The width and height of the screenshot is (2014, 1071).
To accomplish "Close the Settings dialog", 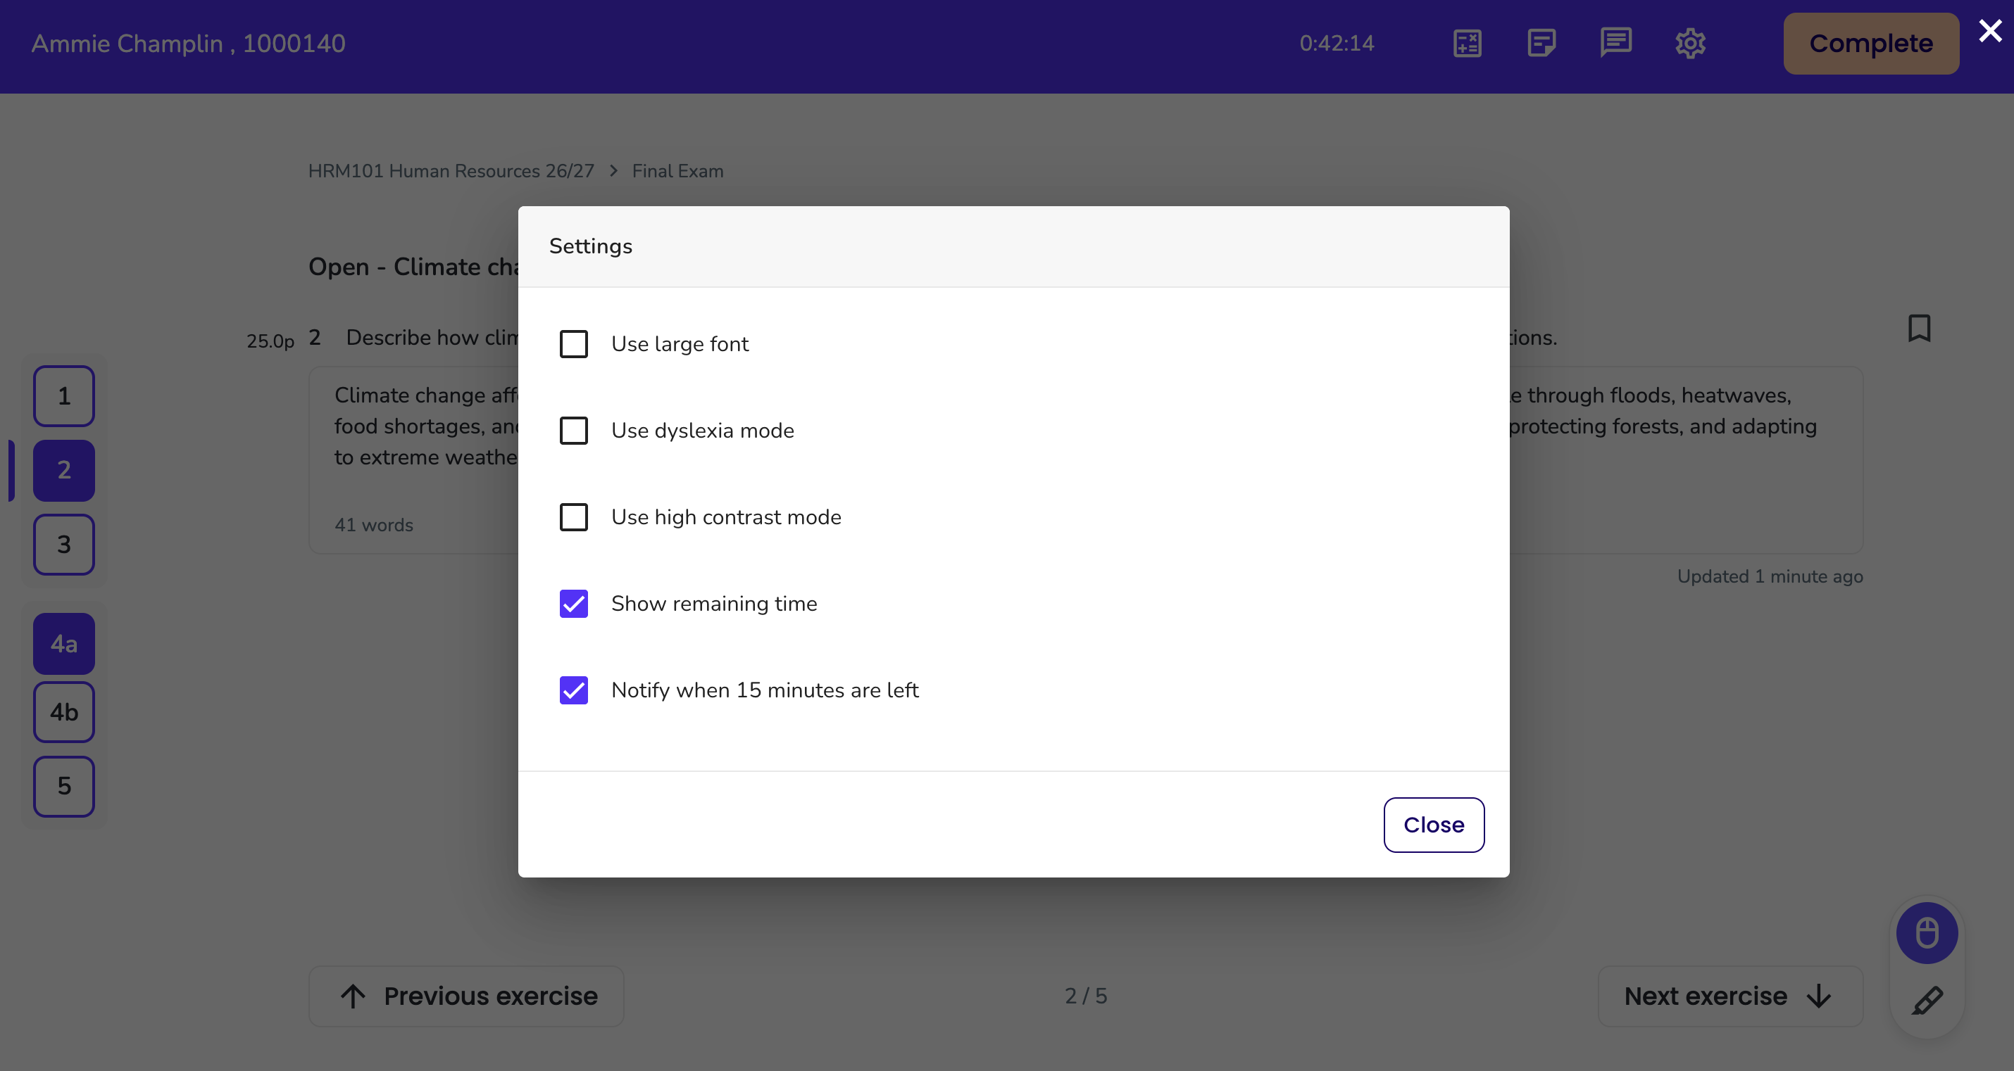I will (x=1434, y=825).
